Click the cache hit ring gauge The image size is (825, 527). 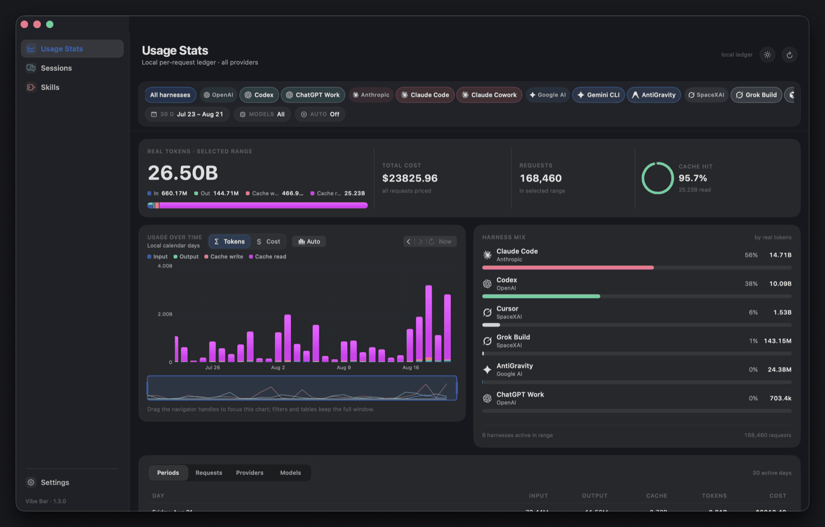pos(657,178)
